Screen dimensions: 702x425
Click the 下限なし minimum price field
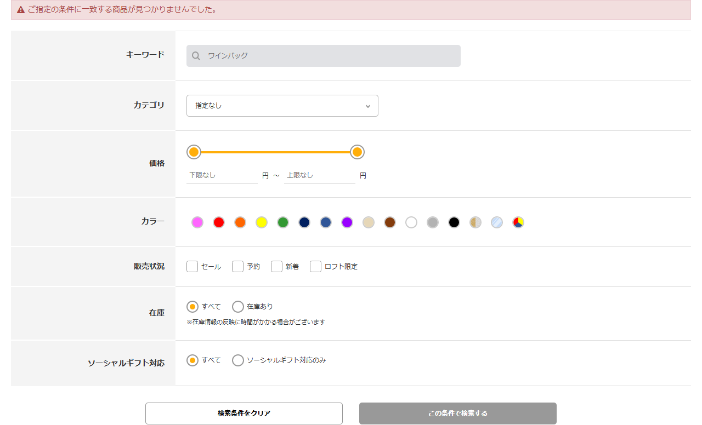click(222, 175)
